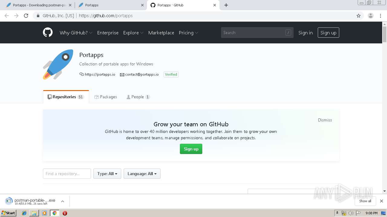Close the second Portapps tab

click(142, 5)
